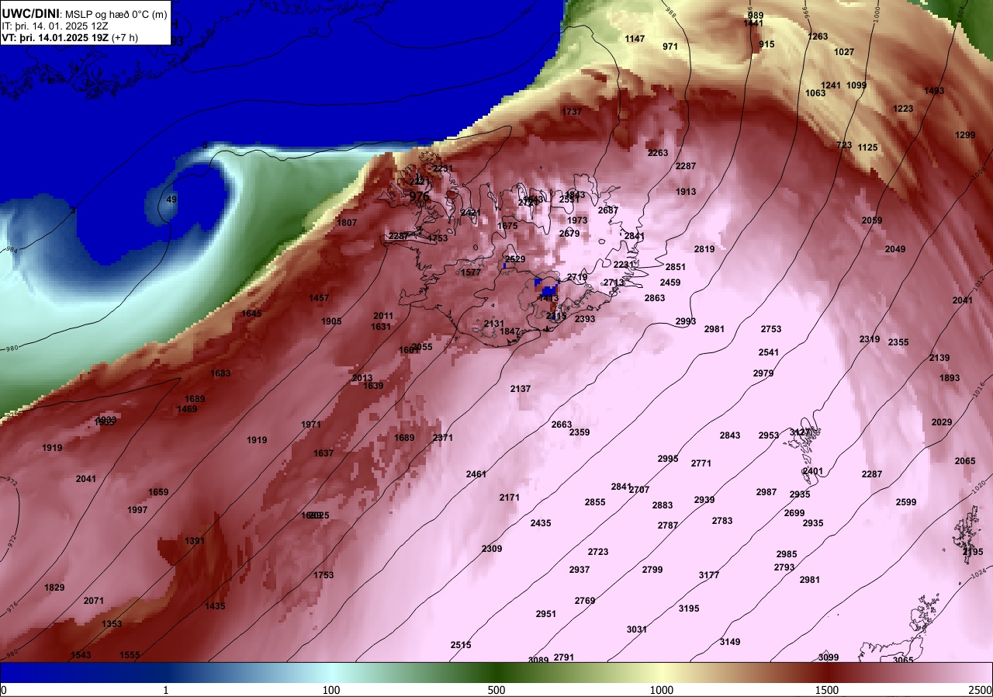993x697 pixels.
Task: Click the map value 971
Action: [x=670, y=47]
